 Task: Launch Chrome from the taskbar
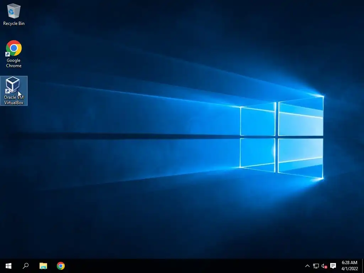(x=60, y=266)
